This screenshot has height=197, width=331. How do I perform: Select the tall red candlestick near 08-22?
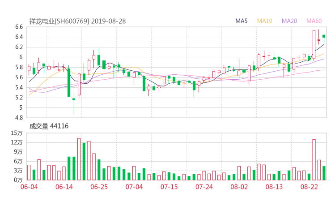pos(314,44)
